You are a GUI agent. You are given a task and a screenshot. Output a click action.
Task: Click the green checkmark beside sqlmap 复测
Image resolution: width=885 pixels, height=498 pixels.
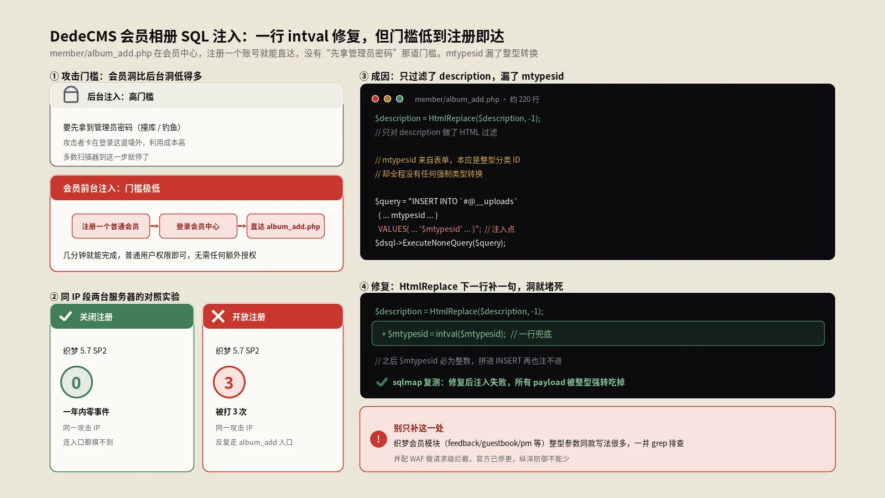(382, 382)
